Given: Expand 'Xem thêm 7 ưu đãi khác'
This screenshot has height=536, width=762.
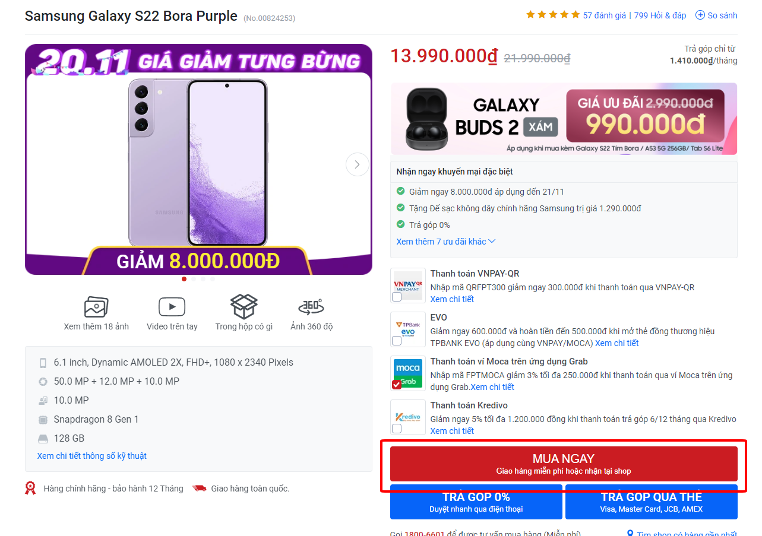Looking at the screenshot, I should [x=445, y=242].
